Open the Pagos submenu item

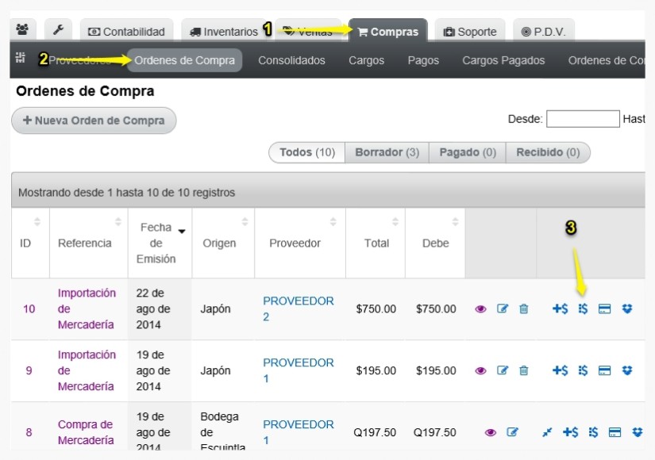click(423, 60)
